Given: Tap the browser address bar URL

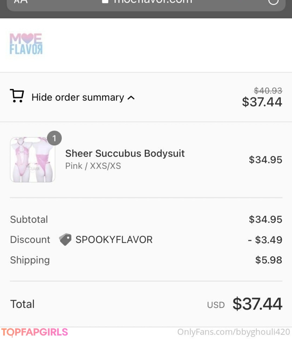Looking at the screenshot, I should tap(153, 2).
